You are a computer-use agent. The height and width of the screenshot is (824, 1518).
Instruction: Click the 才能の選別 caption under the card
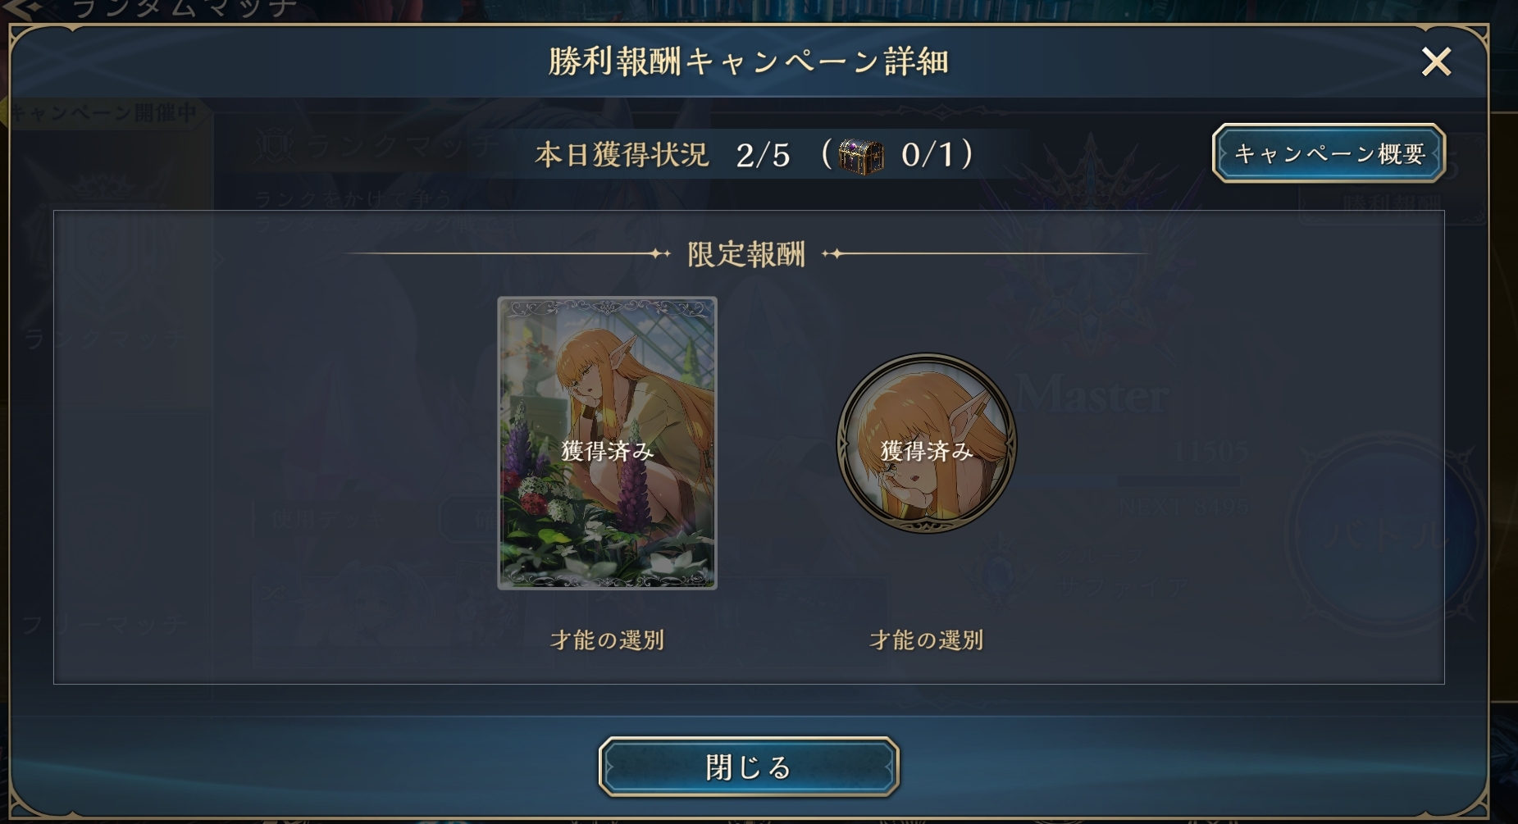pos(607,640)
